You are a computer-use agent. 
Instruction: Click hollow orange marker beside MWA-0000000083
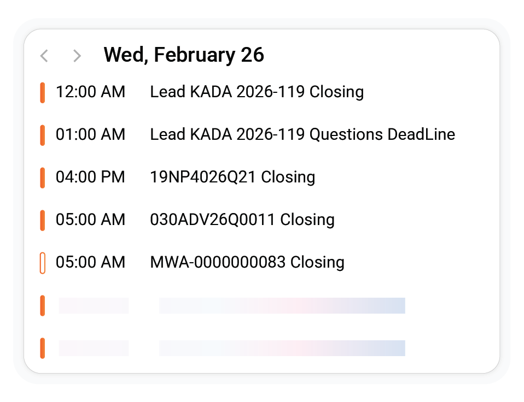(x=43, y=263)
